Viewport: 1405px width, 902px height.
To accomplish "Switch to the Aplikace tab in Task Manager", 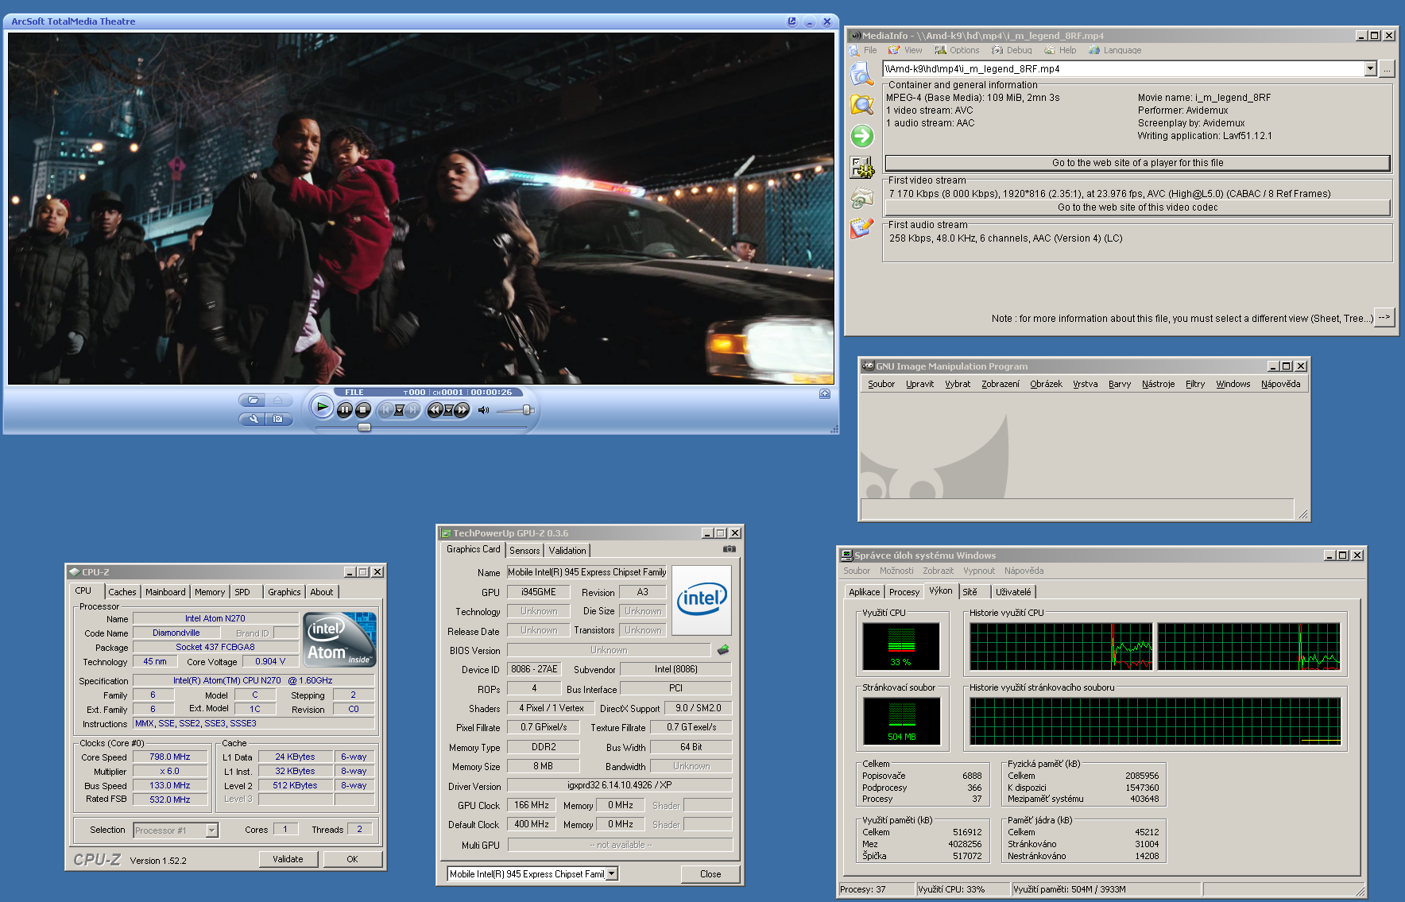I will (864, 592).
